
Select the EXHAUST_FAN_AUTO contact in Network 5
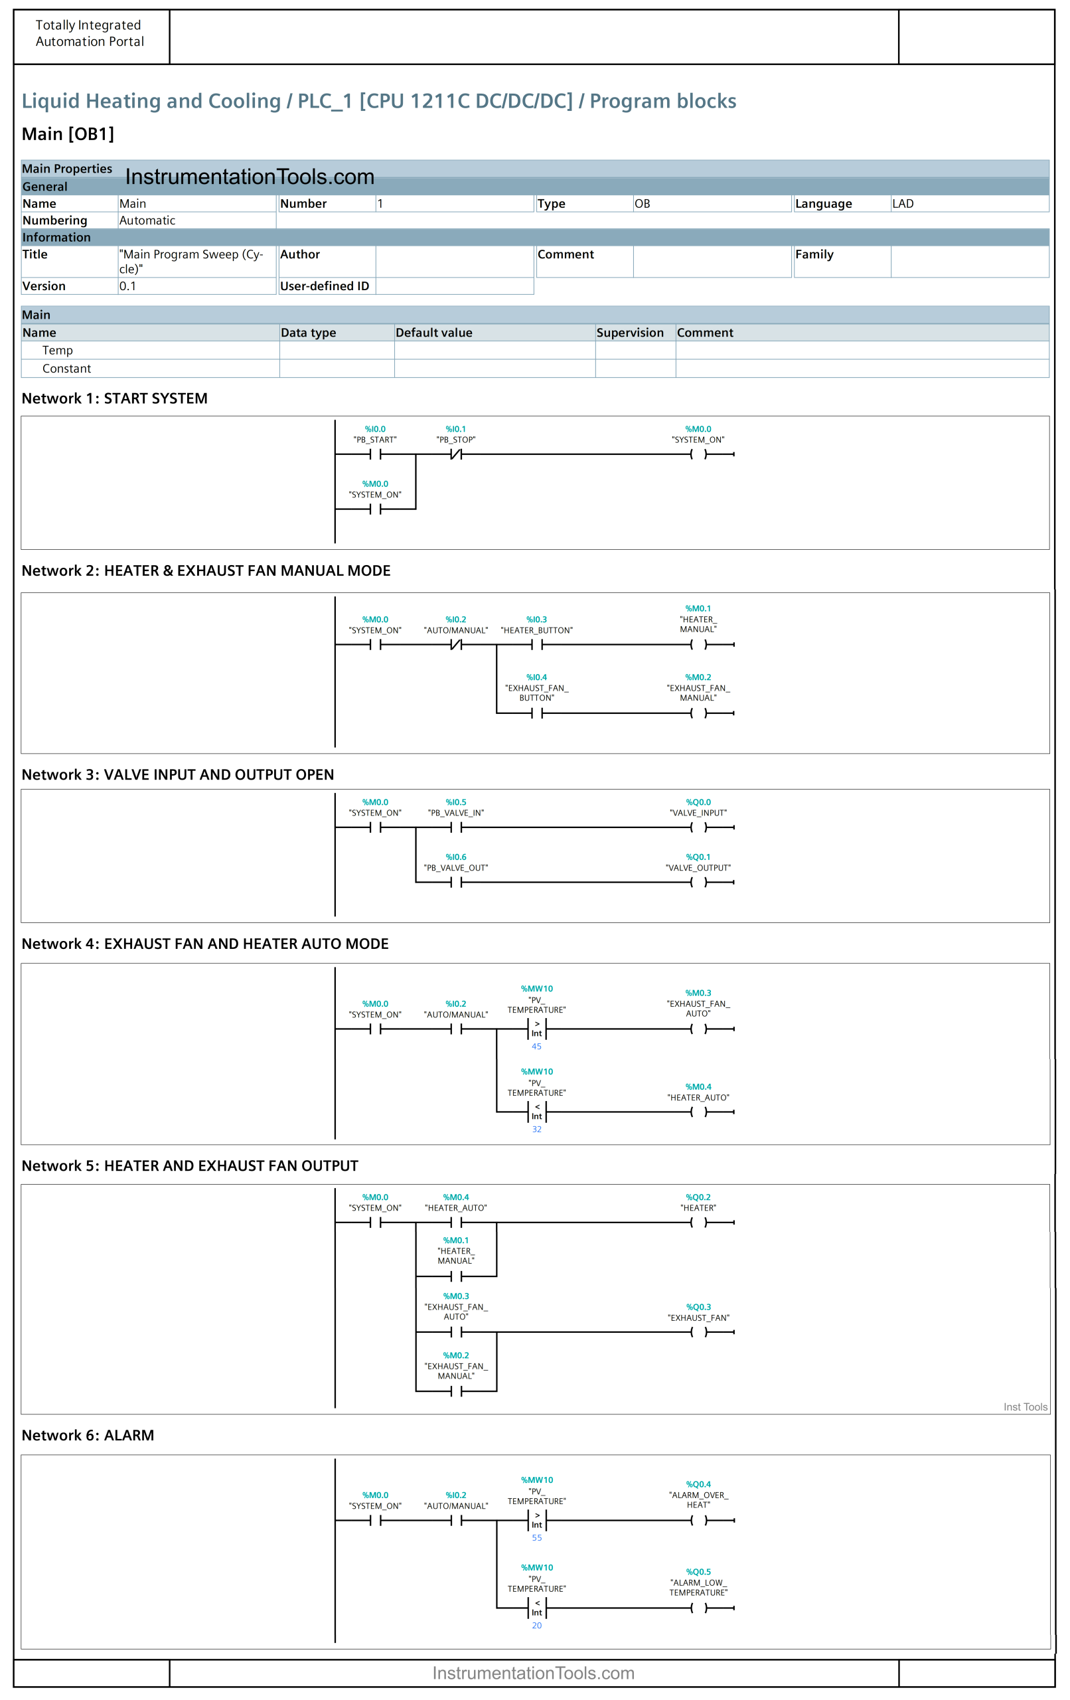click(x=456, y=1332)
